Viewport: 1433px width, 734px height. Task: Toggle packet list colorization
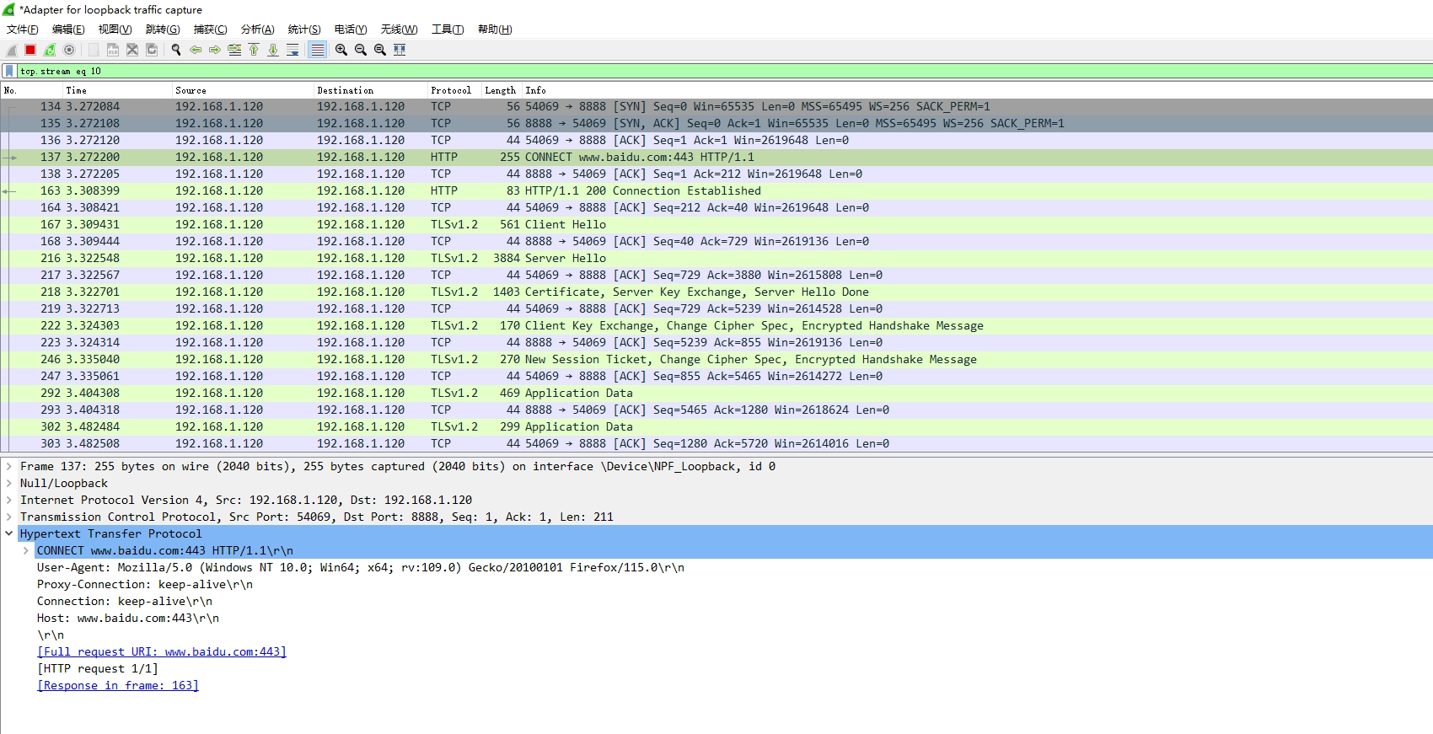click(317, 50)
